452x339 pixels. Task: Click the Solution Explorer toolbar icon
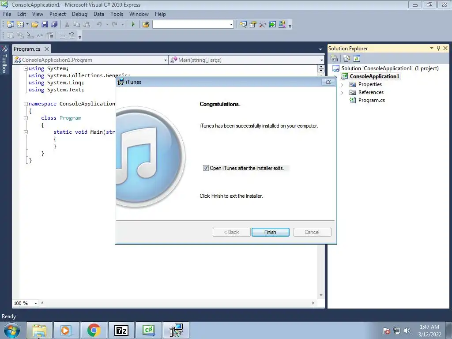(243, 25)
